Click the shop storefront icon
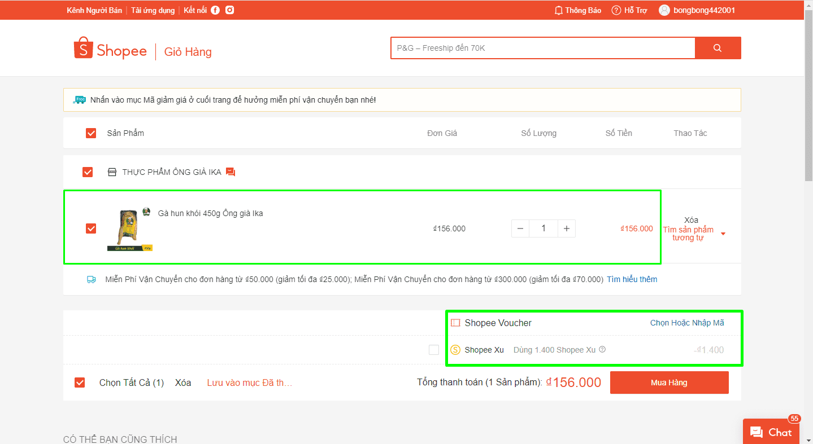813x444 pixels. click(112, 172)
